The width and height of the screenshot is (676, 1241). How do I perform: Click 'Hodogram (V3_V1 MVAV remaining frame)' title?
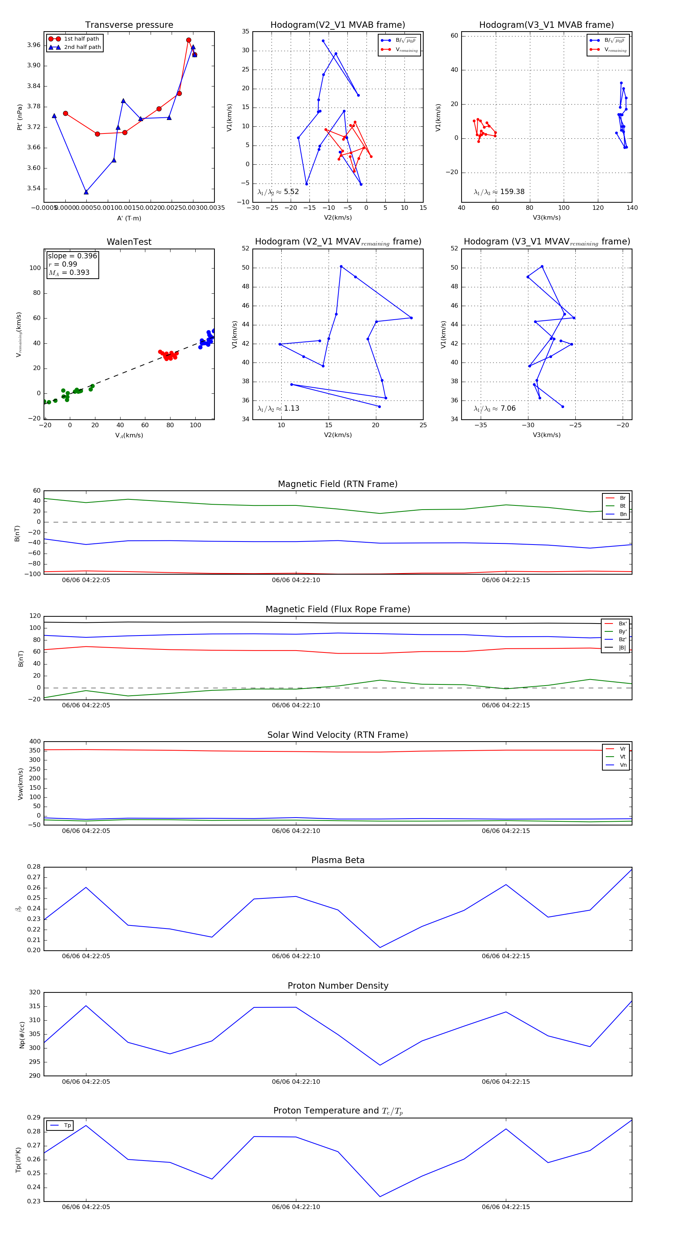(x=546, y=241)
